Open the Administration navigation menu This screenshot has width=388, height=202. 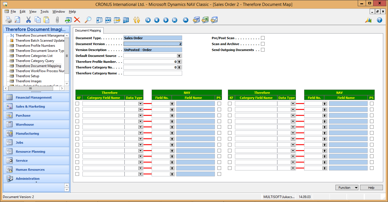tap(36, 179)
